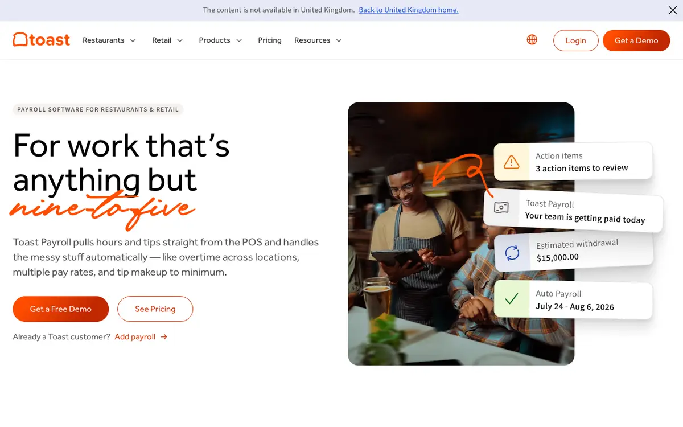Click the Estimated withdrawal refresh icon
This screenshot has height=427, width=683.
click(512, 253)
